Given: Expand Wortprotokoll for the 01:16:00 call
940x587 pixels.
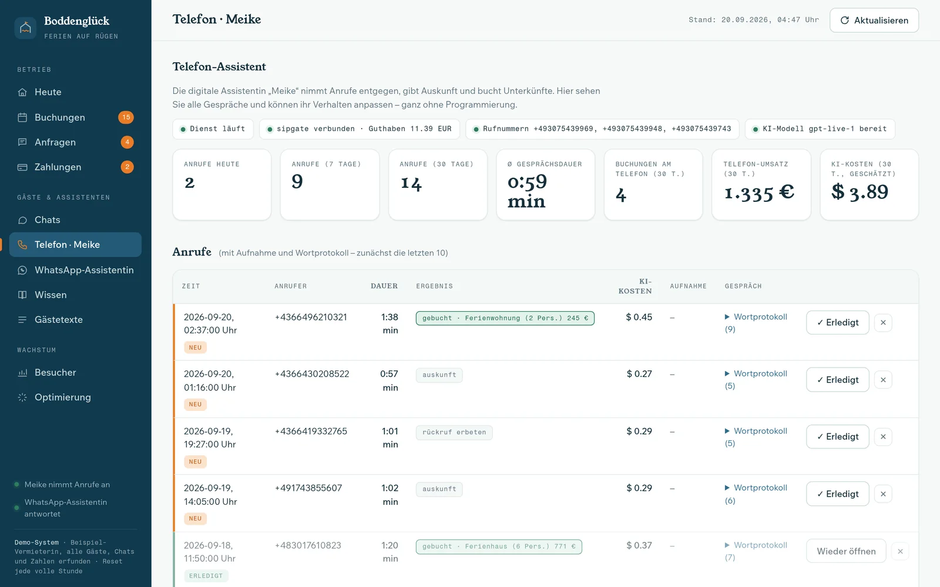Looking at the screenshot, I should click(x=756, y=380).
